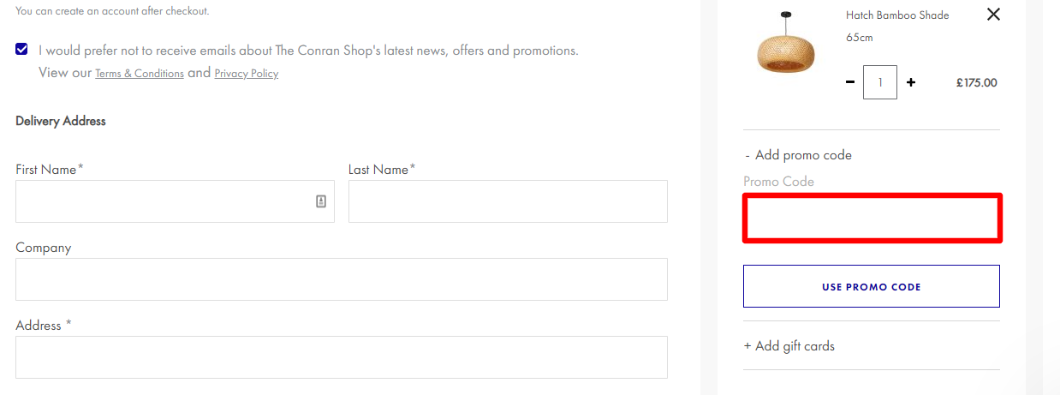Click into the First Name field
The height and width of the screenshot is (395, 1060).
[175, 201]
